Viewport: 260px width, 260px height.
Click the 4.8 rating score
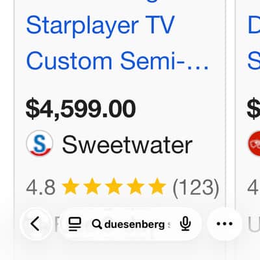pos(41,187)
